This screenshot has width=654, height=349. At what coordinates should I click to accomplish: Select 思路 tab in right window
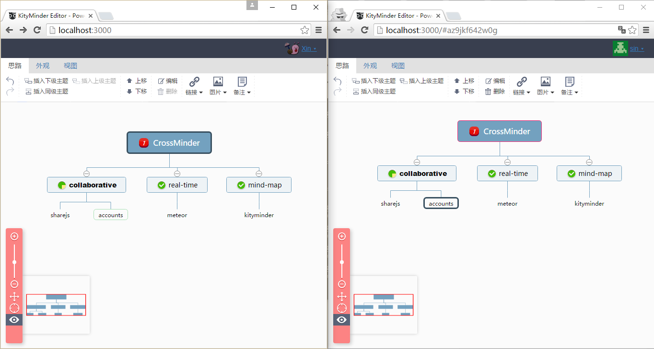pos(342,66)
